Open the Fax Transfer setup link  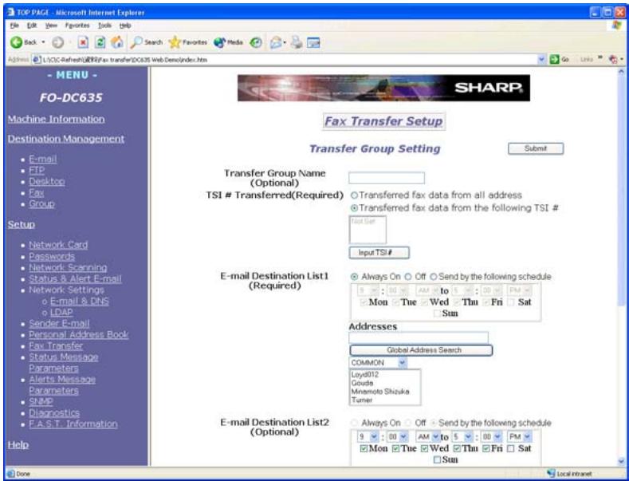[x=56, y=345]
